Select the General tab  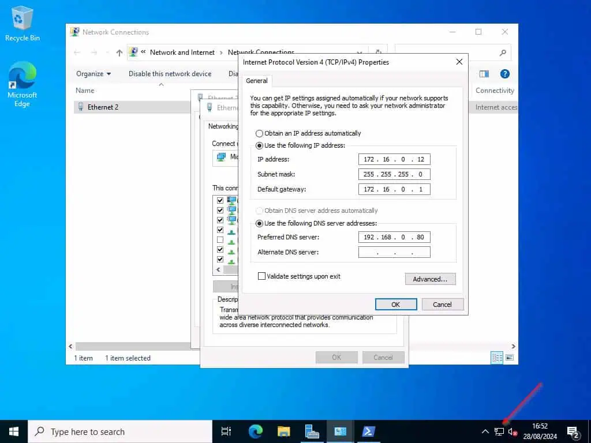pos(257,81)
